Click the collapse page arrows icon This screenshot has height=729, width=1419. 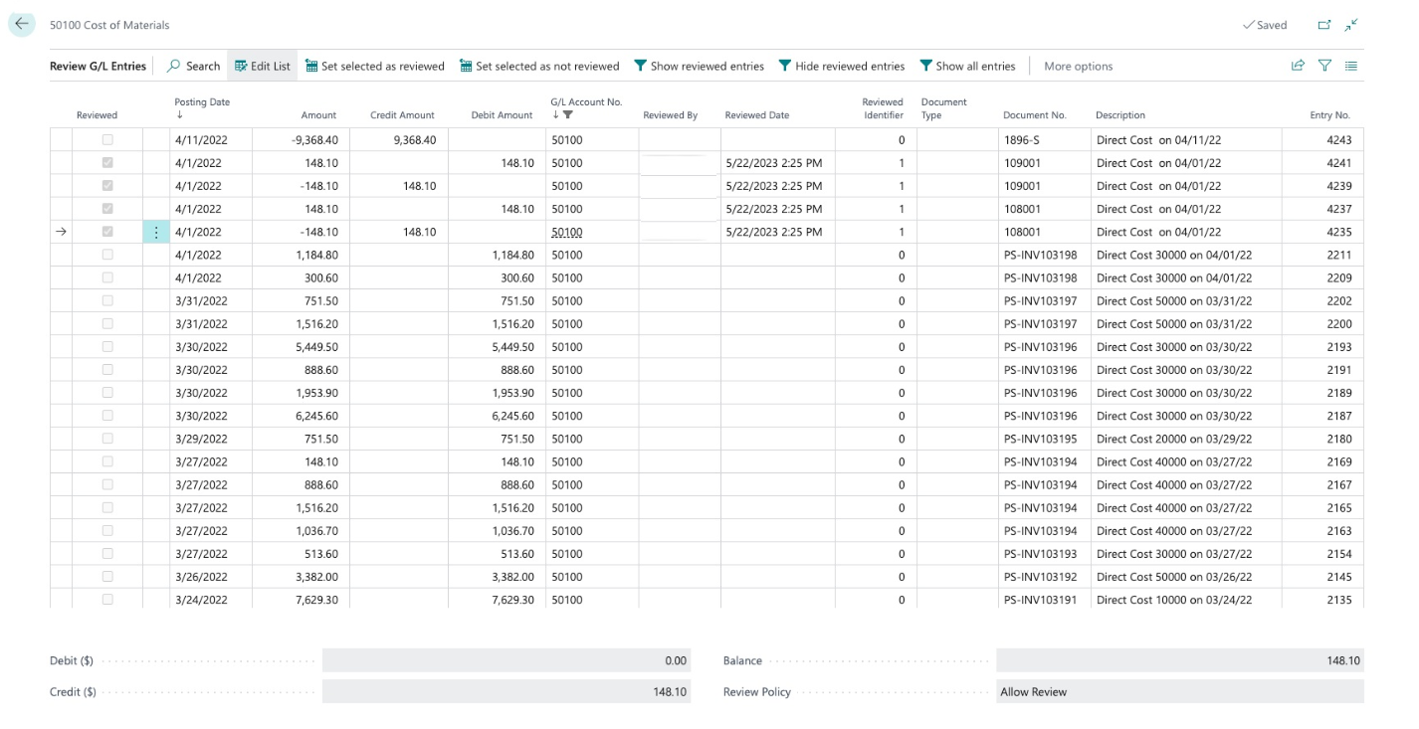coord(1351,25)
